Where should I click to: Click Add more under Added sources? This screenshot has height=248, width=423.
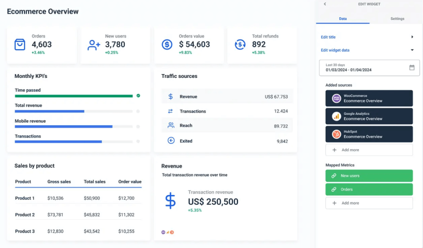pyautogui.click(x=369, y=150)
